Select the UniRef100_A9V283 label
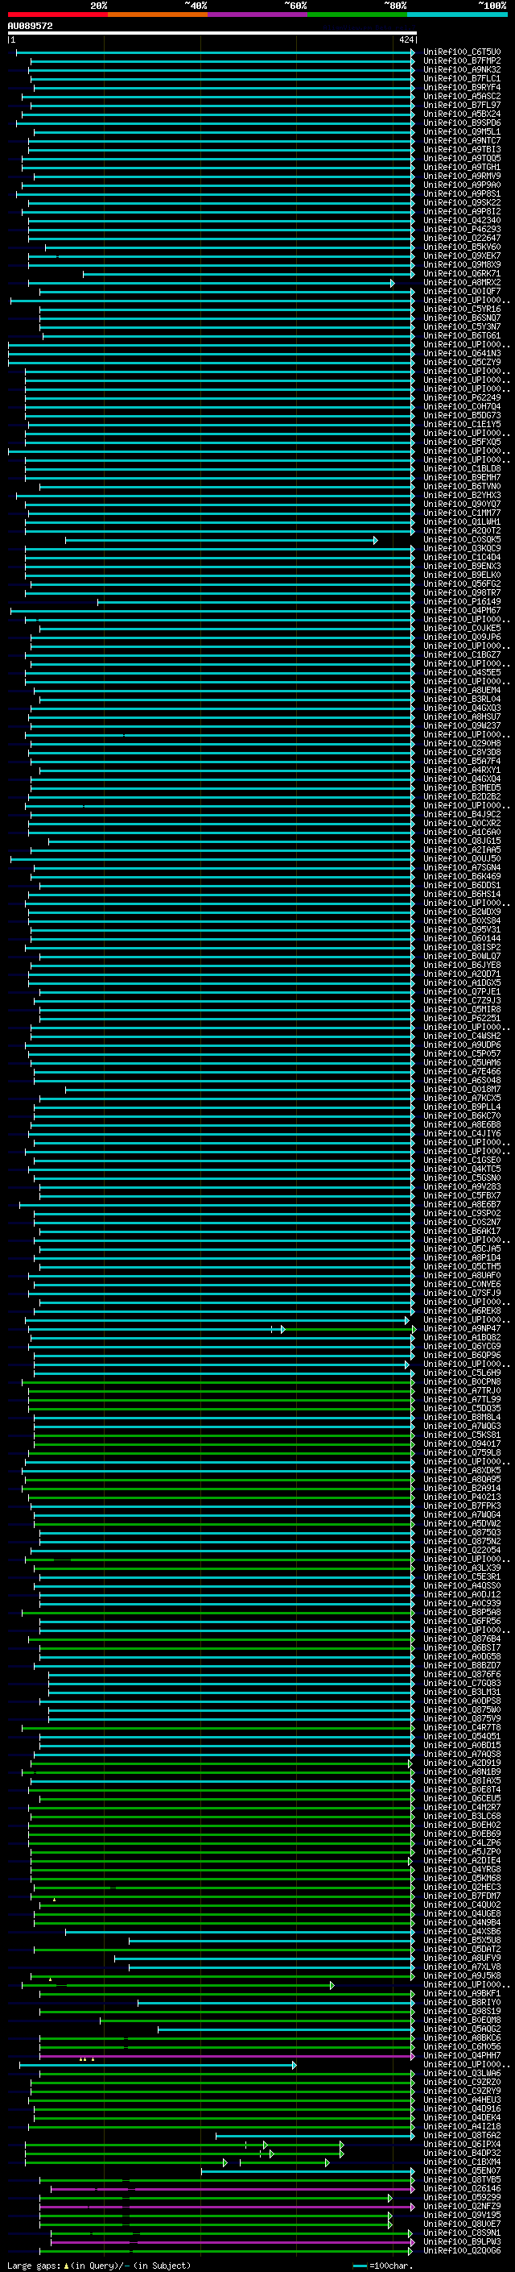This screenshot has height=2272, width=515. click(461, 1187)
